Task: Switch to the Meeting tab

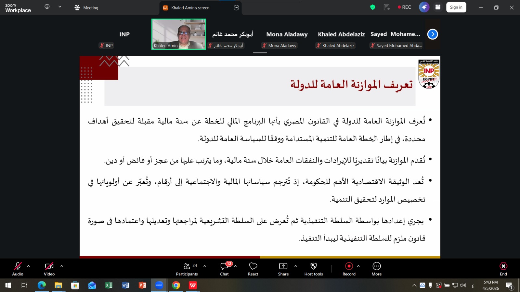Action: coord(86,8)
